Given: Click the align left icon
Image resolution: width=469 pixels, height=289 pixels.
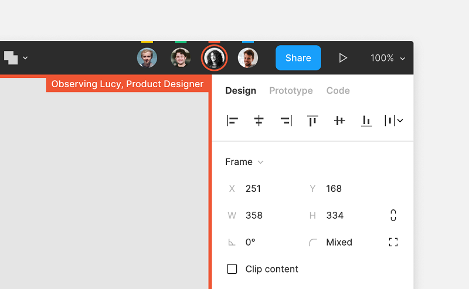Looking at the screenshot, I should 232,121.
